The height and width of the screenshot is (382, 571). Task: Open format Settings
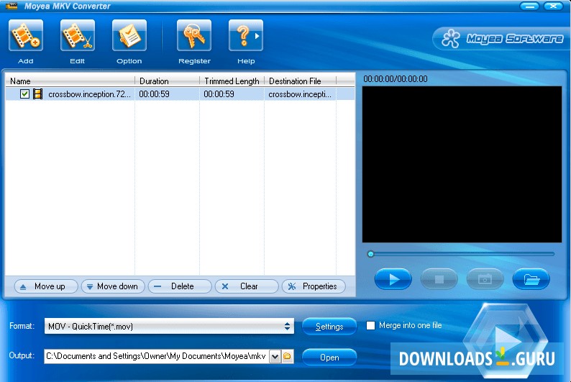click(x=329, y=327)
